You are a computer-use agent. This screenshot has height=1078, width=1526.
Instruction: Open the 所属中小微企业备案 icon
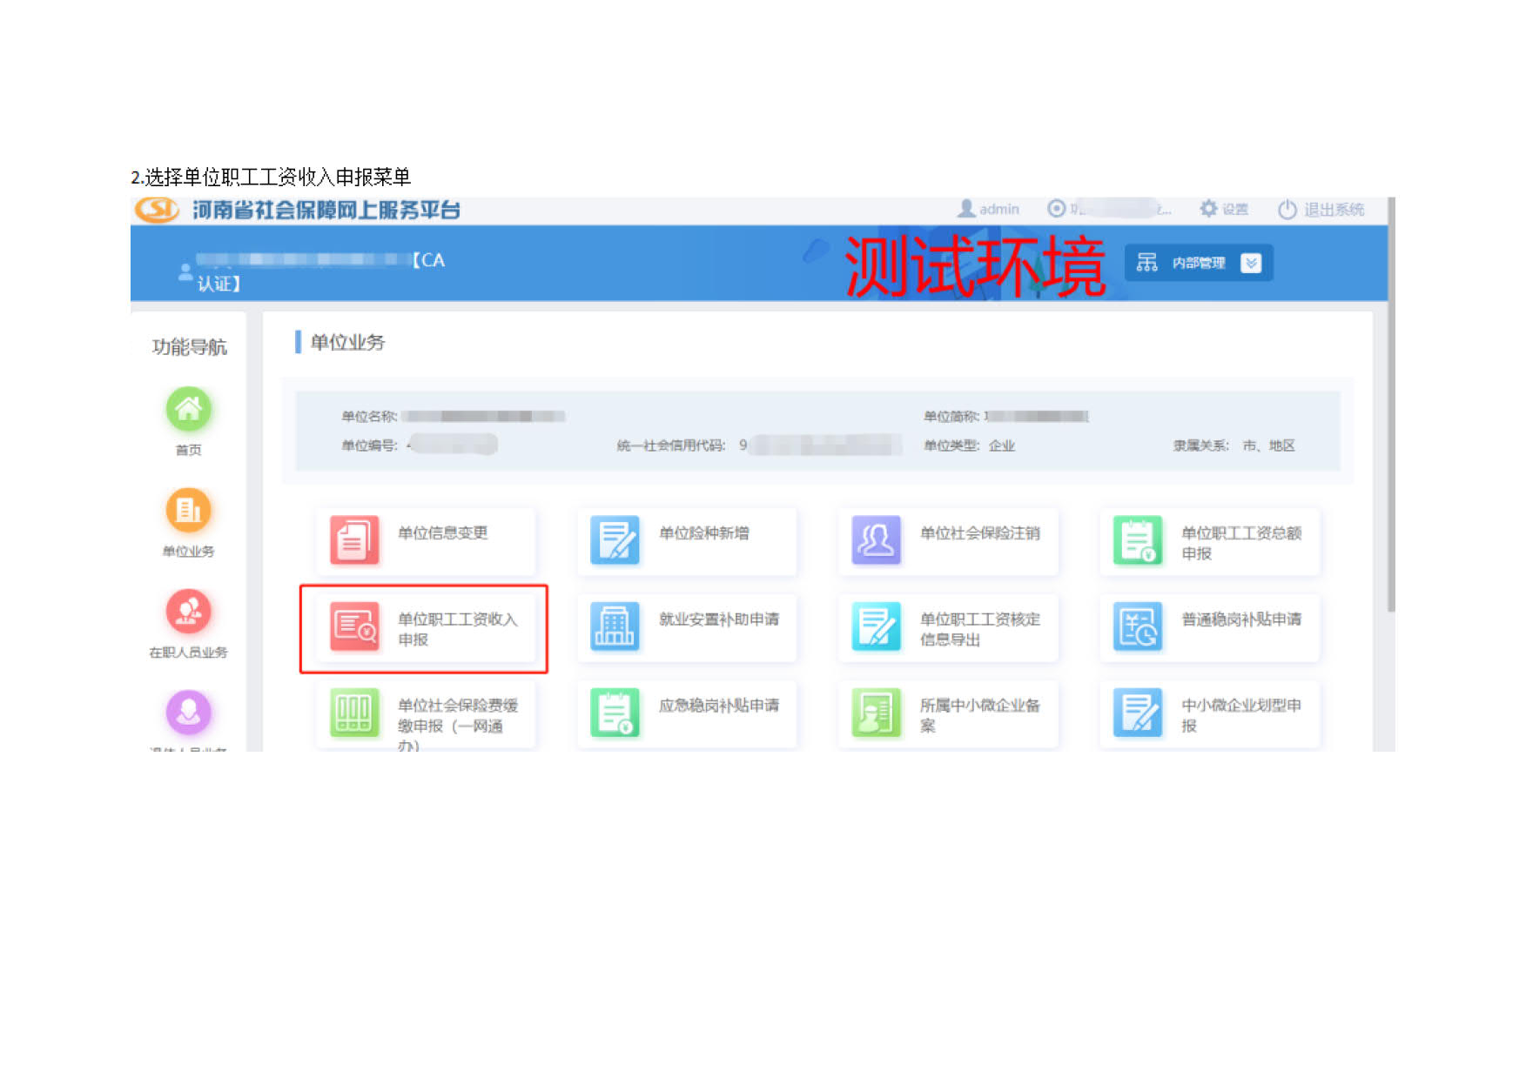click(x=876, y=713)
